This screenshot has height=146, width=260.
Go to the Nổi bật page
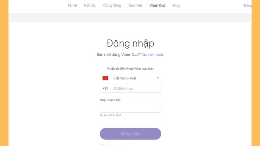pyautogui.click(x=90, y=6)
